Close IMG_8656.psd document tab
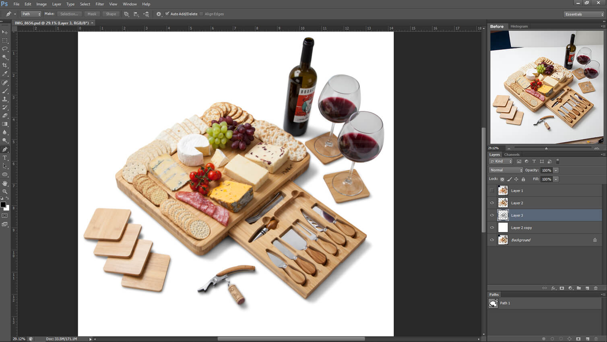 pos(92,23)
